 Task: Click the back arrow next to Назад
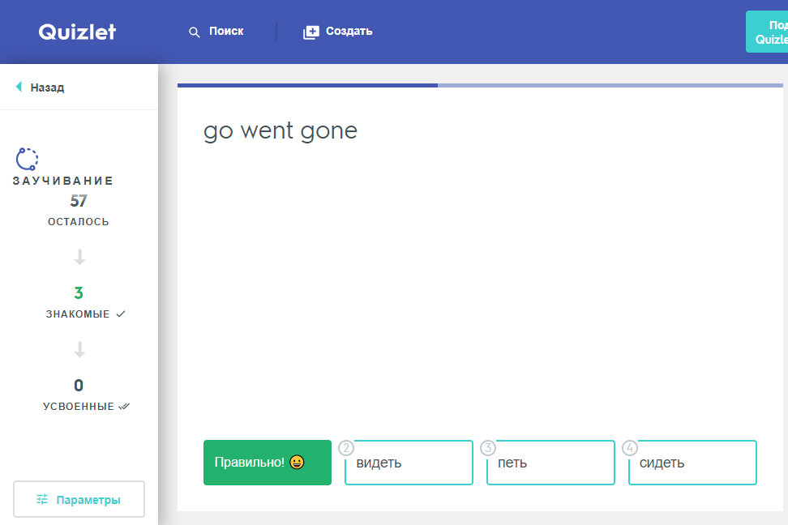click(19, 87)
